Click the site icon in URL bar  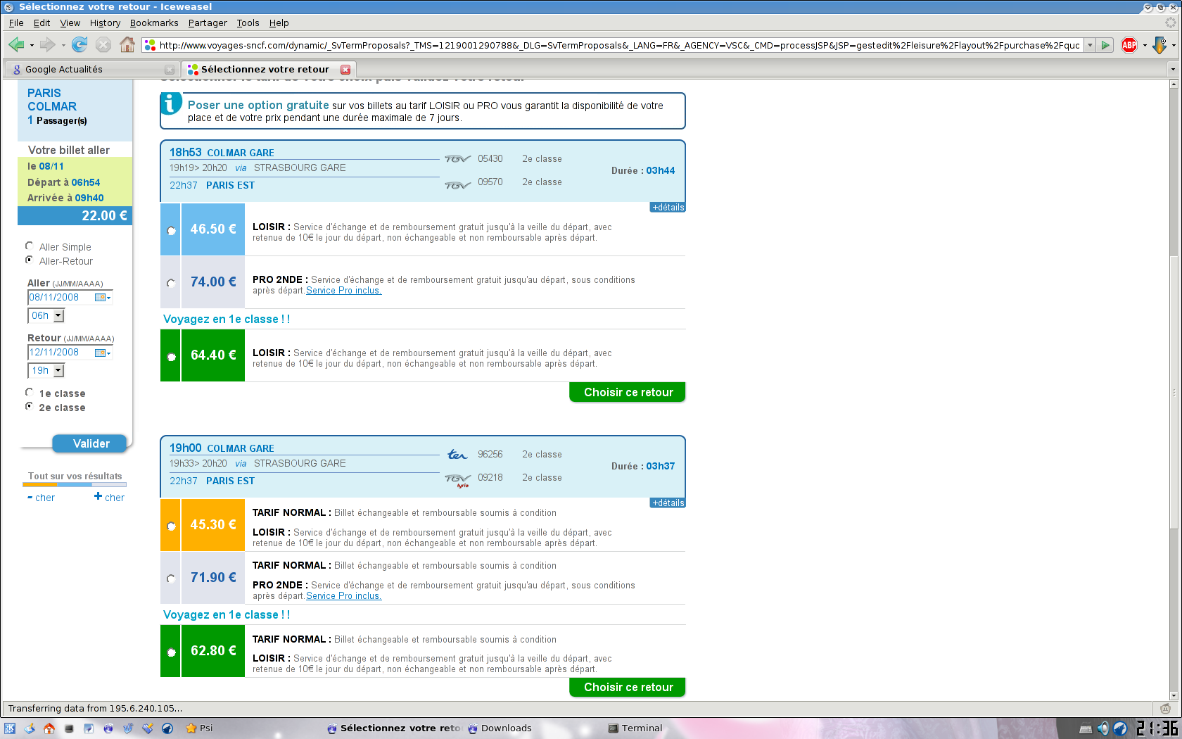(x=149, y=45)
